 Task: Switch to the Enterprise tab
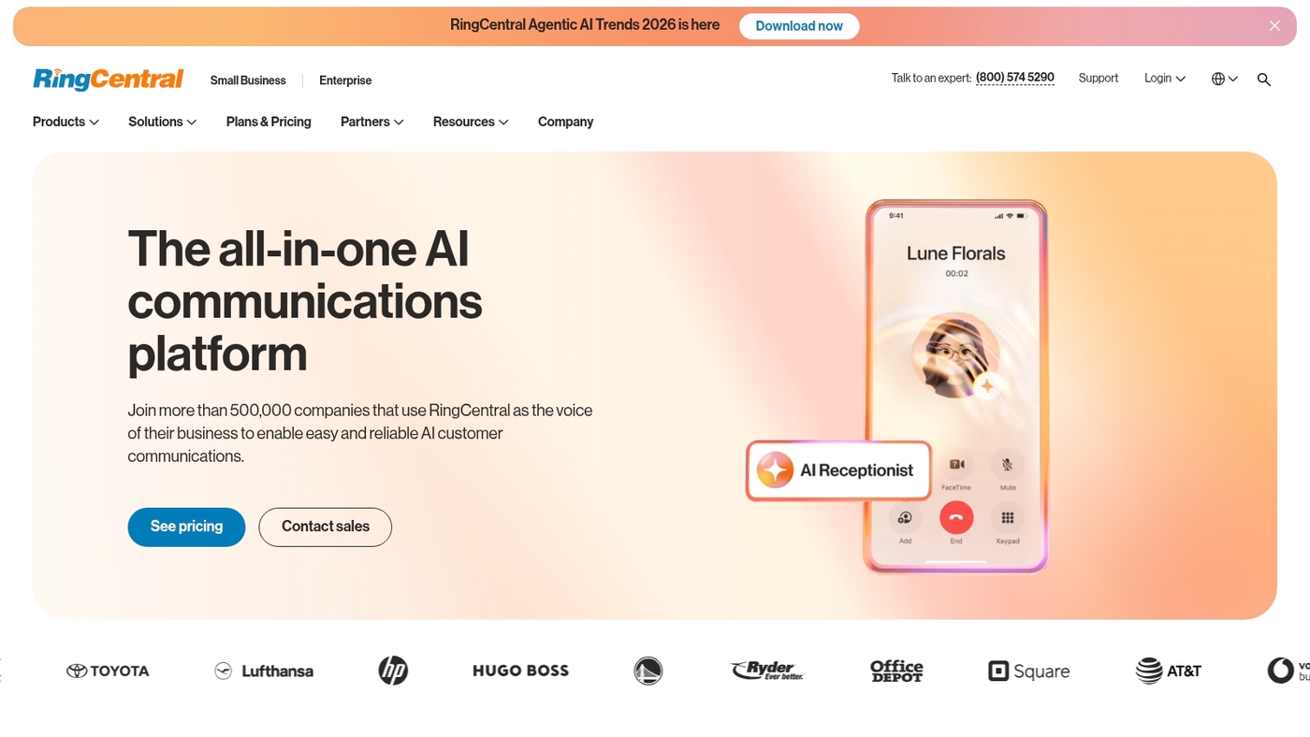click(345, 80)
